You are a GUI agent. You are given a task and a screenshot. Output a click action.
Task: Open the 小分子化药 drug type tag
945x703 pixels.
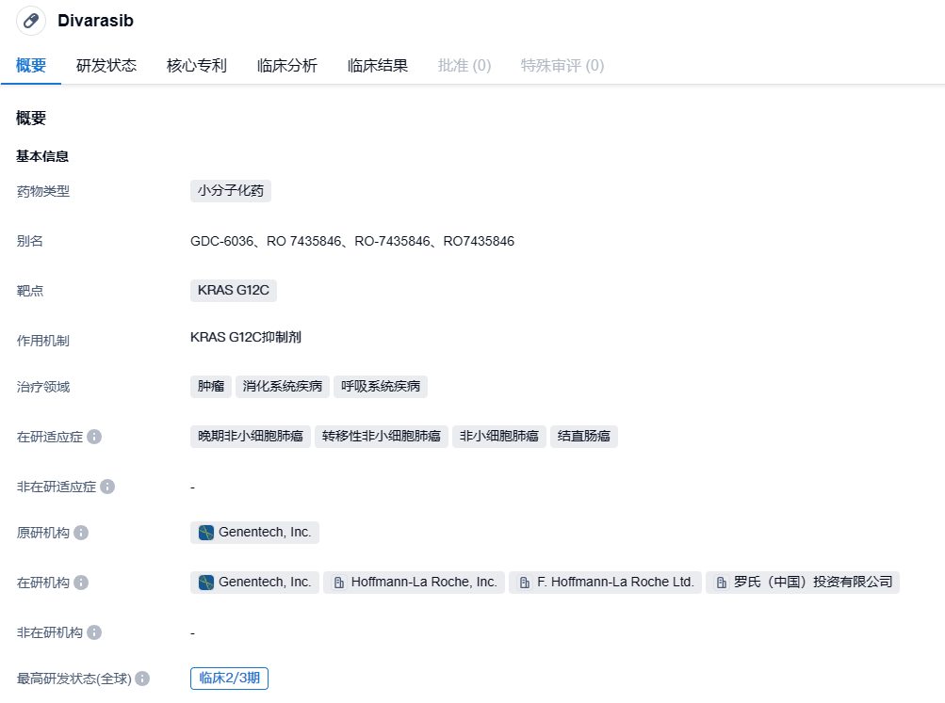(231, 191)
